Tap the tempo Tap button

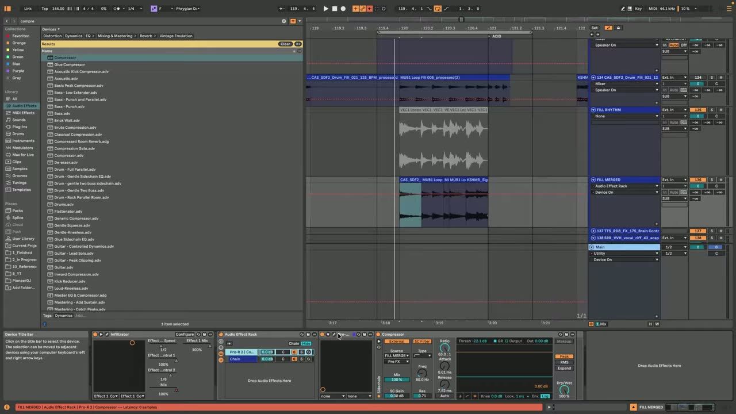coord(44,9)
